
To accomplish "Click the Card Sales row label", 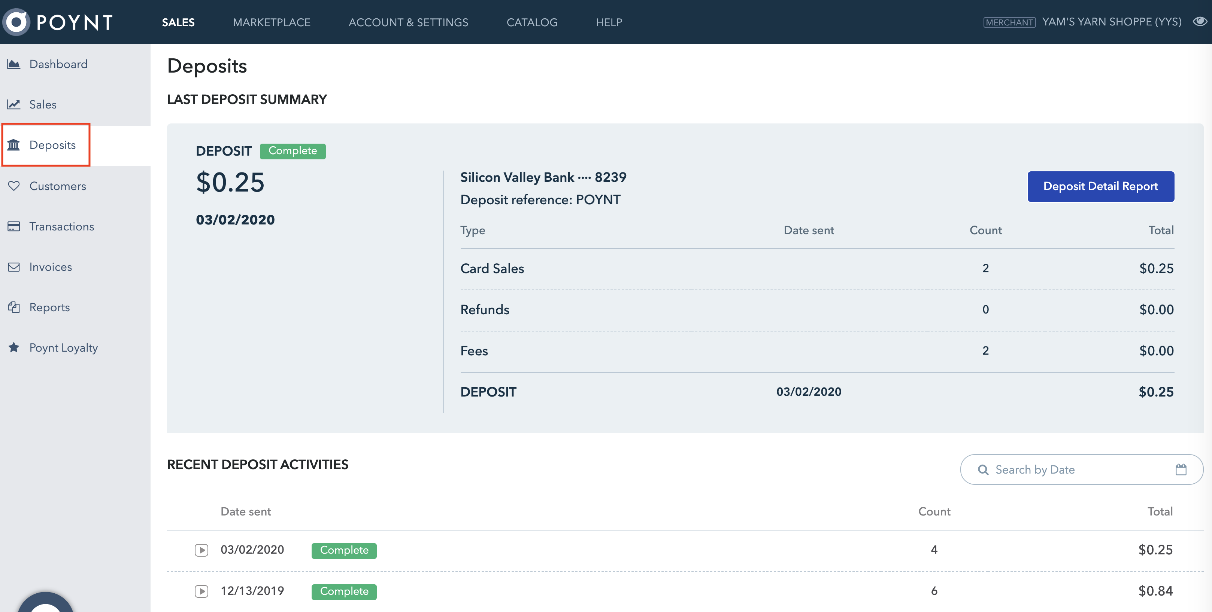I will coord(492,268).
